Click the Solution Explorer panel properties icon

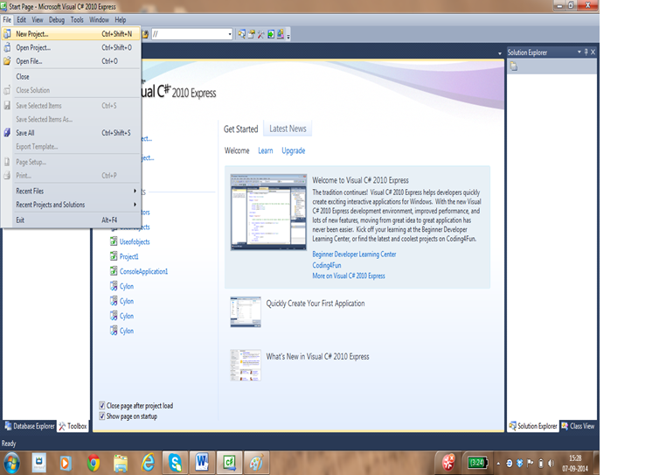(x=514, y=66)
